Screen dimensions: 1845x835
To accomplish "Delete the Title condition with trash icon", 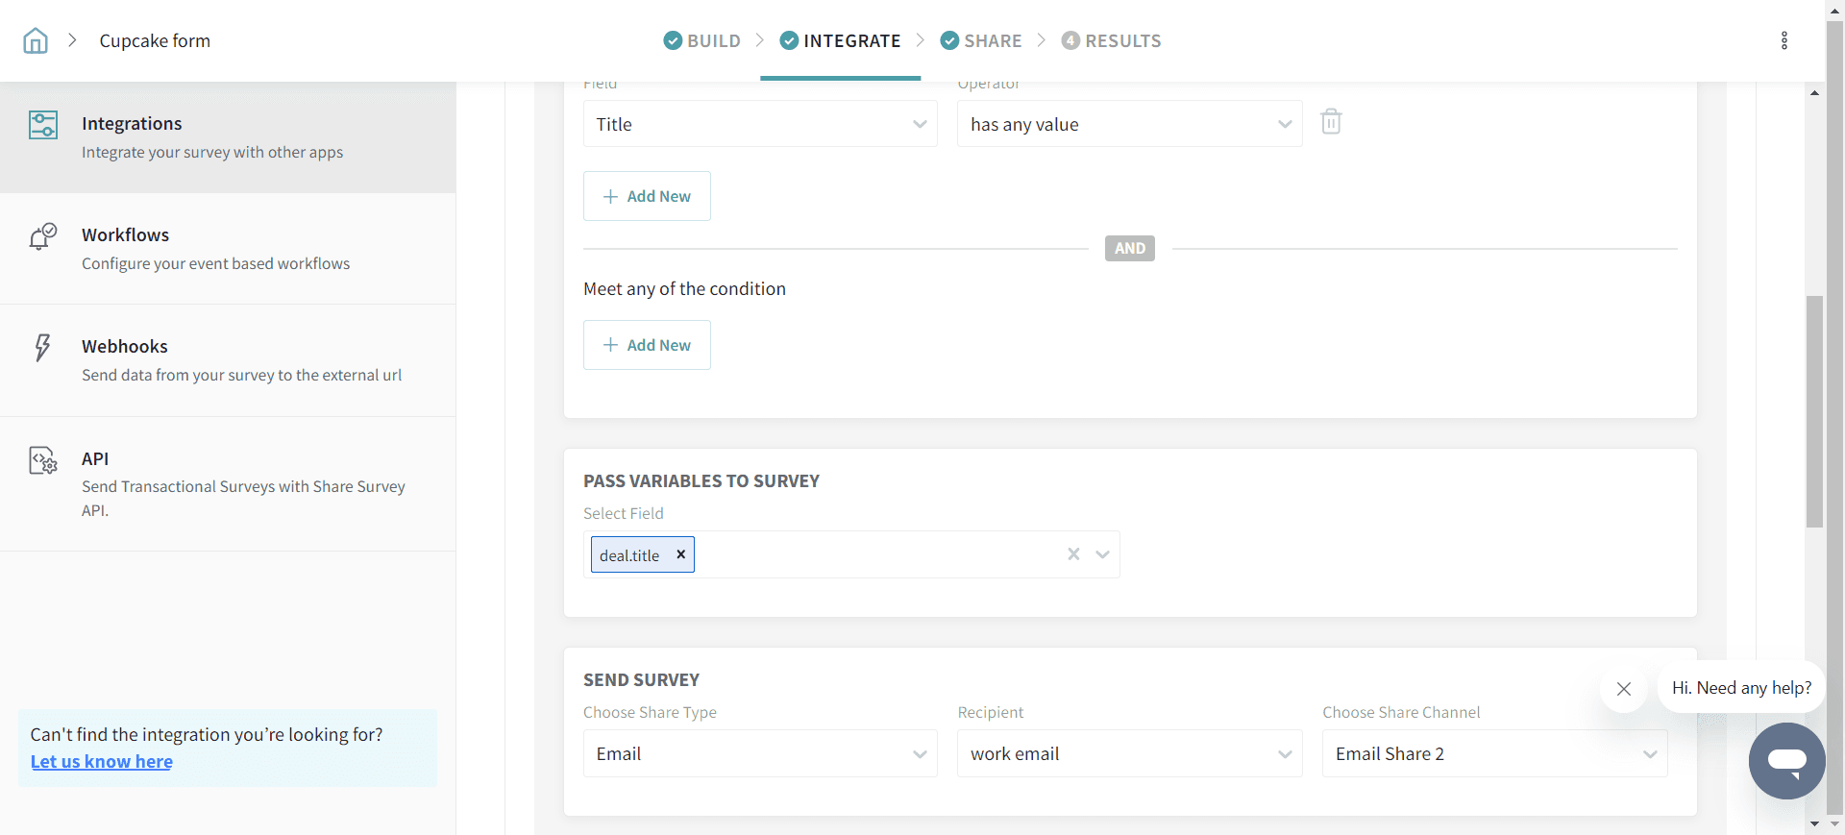I will tap(1331, 122).
